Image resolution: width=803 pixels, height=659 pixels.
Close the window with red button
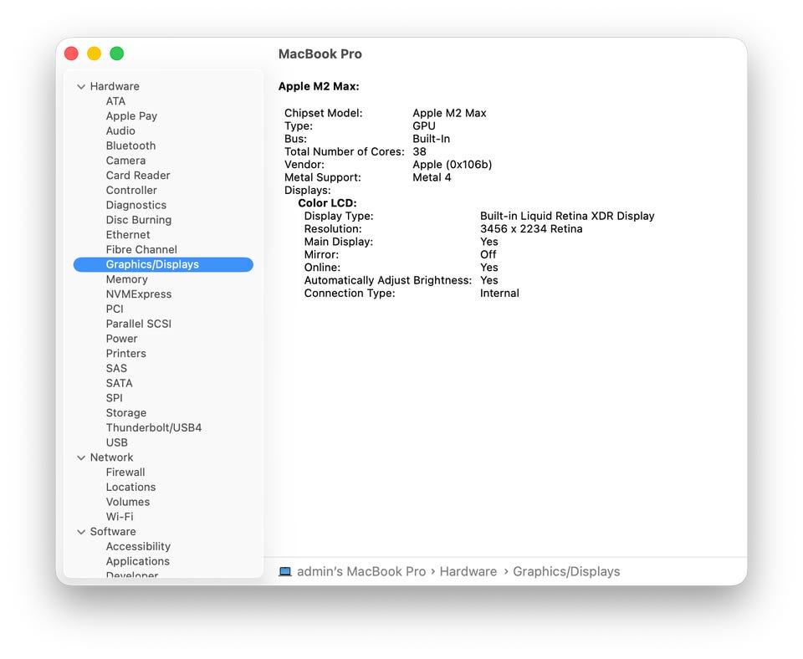click(x=71, y=54)
